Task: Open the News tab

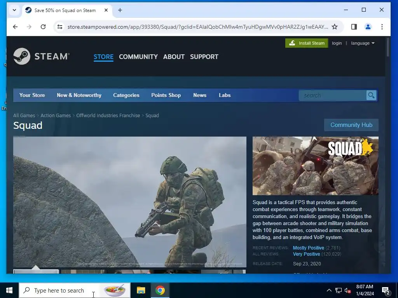Action: 200,95
